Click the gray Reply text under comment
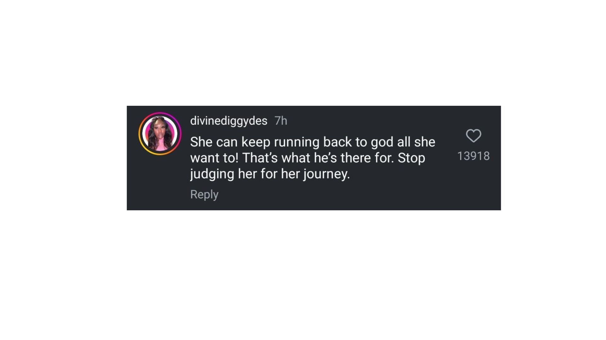The height and width of the screenshot is (340, 606). click(204, 194)
